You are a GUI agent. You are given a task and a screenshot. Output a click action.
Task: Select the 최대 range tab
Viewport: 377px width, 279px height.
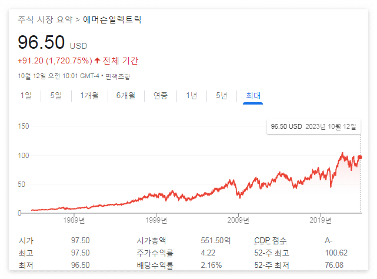pyautogui.click(x=253, y=96)
